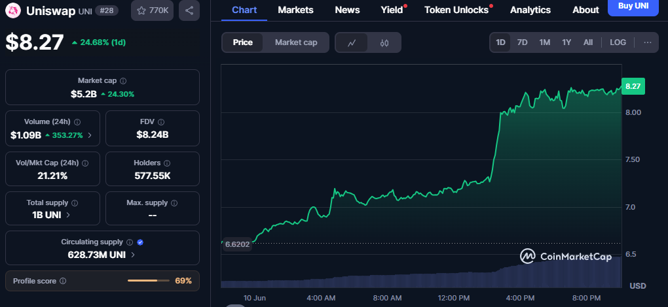Click the USD currency label

click(x=637, y=285)
